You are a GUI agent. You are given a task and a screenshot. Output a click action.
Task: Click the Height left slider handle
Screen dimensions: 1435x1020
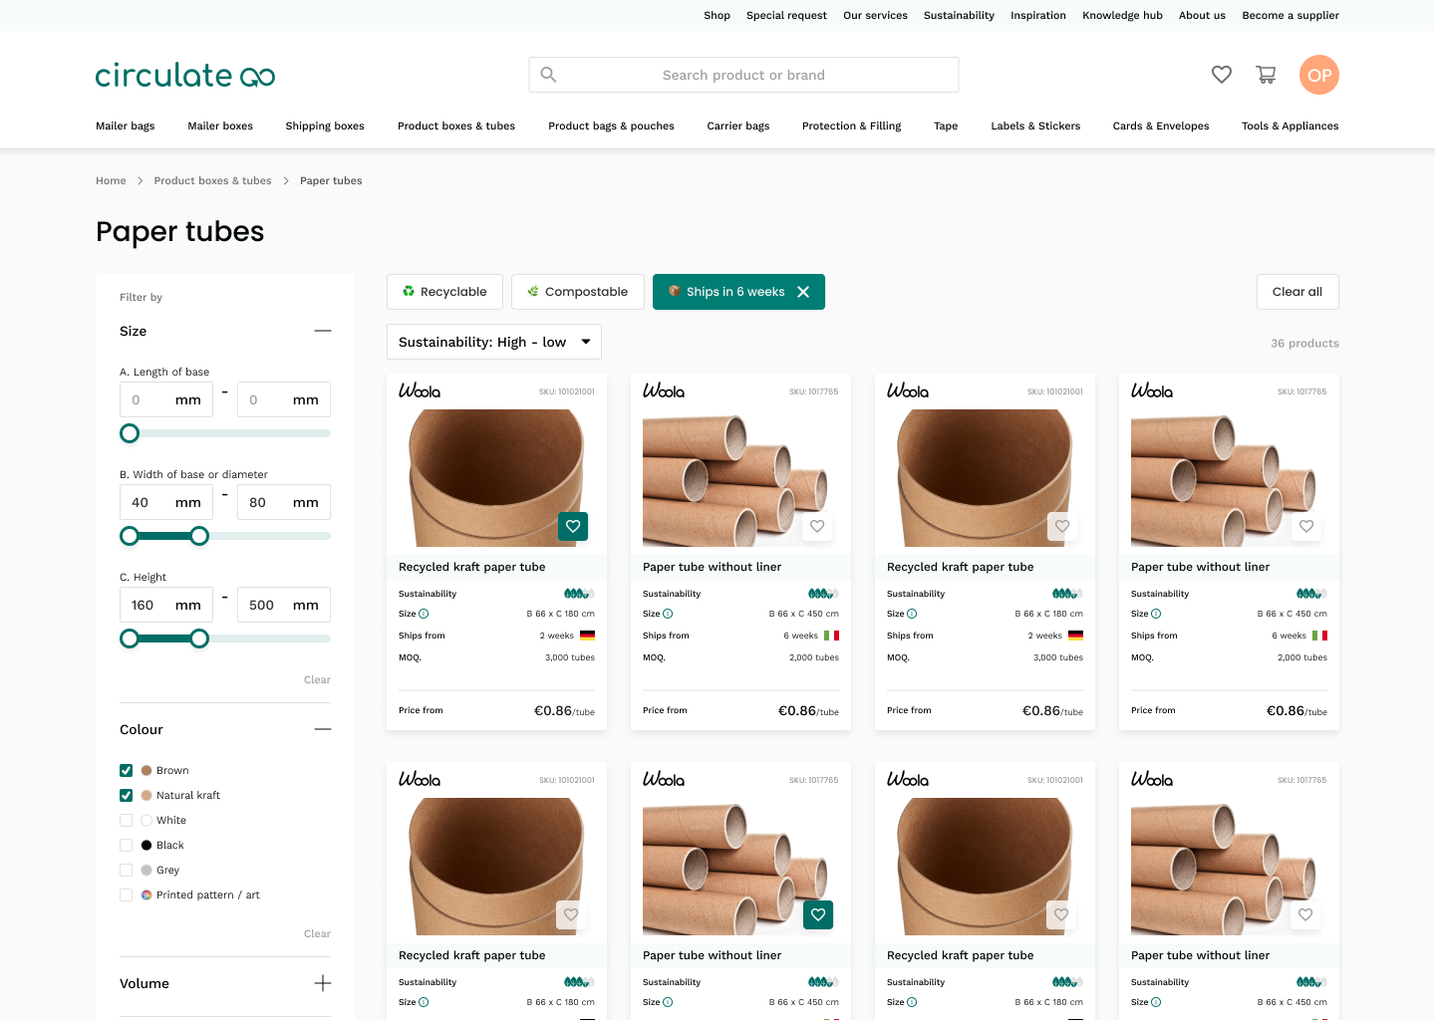pos(130,638)
